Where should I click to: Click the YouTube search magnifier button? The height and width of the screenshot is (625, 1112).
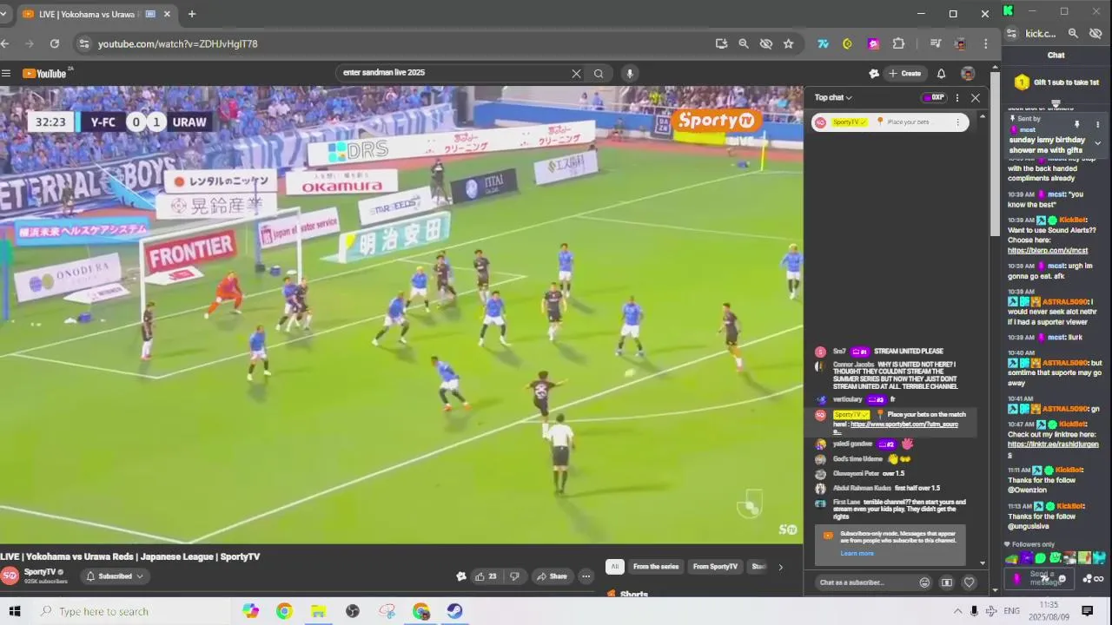[599, 74]
